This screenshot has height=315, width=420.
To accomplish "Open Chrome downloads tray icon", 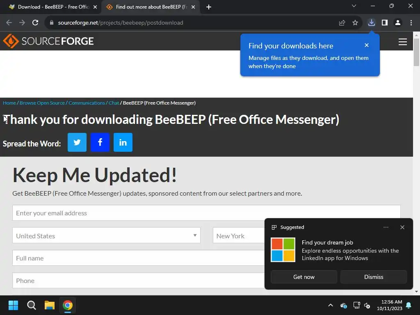I will point(372,23).
